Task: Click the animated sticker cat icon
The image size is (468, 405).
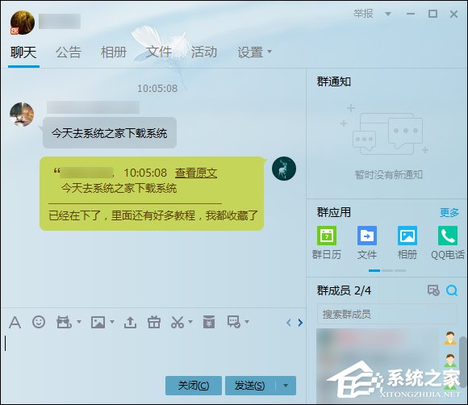Action: (64, 322)
